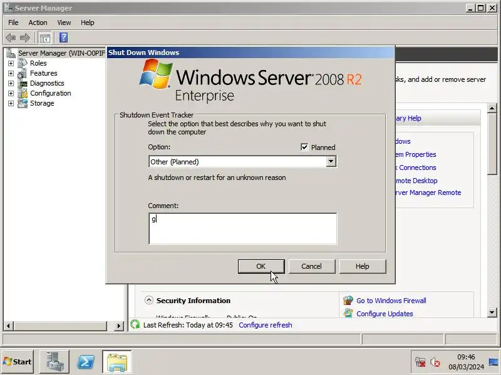Viewport: 501px width, 375px height.
Task: Toggle the show/hide console tree icon
Action: [x=44, y=38]
